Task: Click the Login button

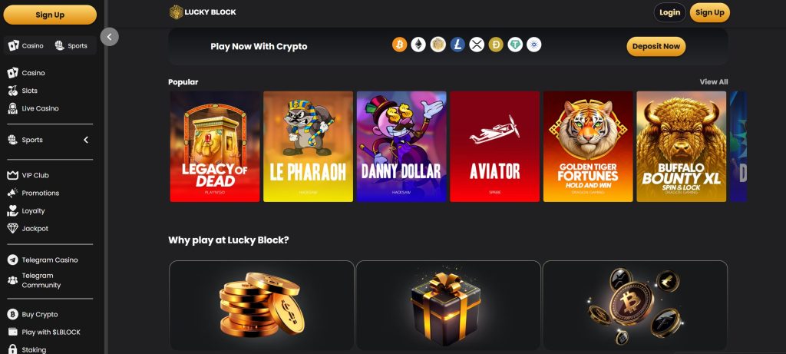Action: (x=669, y=12)
